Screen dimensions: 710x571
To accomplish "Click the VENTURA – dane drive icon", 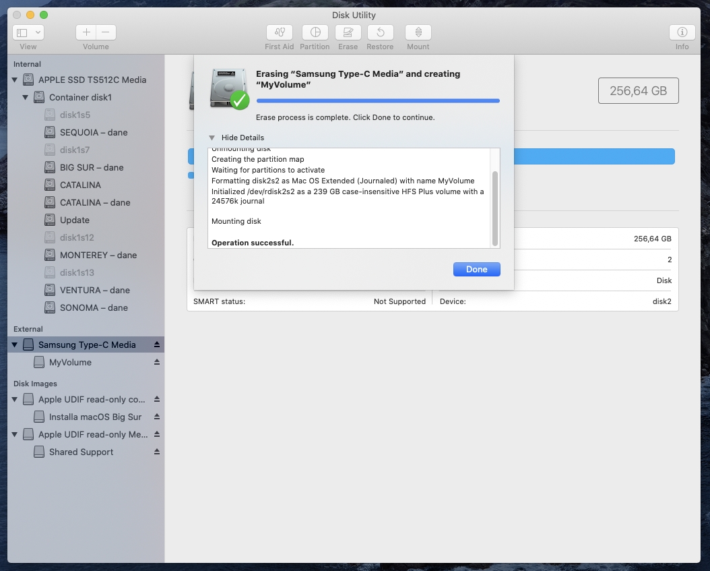I will (50, 290).
